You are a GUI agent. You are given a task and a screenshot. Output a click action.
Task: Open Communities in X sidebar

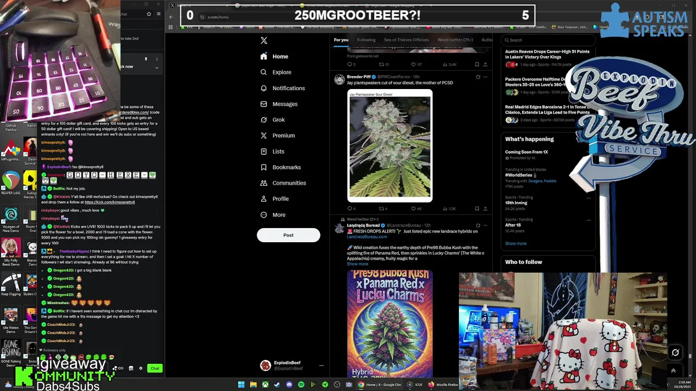click(x=283, y=183)
